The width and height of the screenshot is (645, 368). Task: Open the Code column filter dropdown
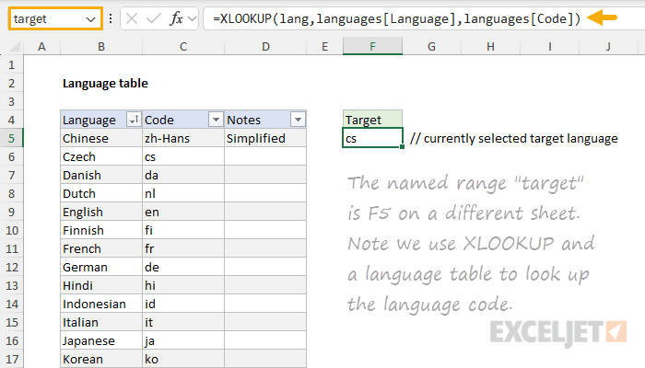click(216, 120)
